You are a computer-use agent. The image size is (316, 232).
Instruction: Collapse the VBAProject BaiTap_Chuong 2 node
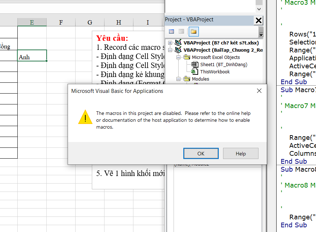point(170,50)
